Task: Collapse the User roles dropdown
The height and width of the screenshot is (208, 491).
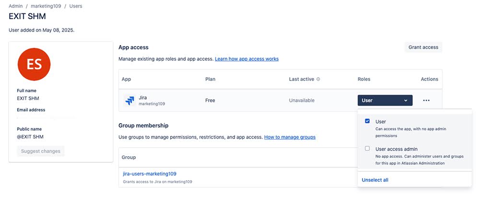Action: [x=385, y=100]
